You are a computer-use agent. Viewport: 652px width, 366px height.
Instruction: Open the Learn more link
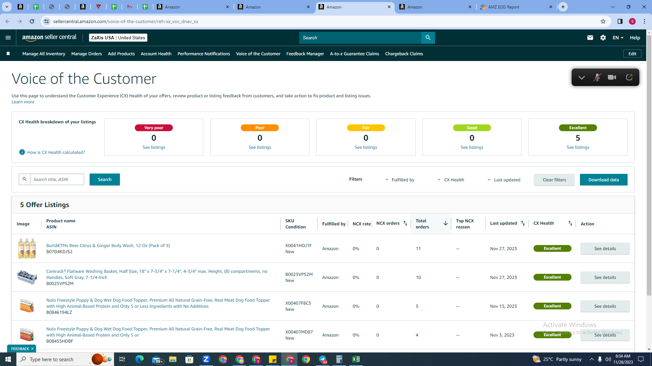point(23,102)
